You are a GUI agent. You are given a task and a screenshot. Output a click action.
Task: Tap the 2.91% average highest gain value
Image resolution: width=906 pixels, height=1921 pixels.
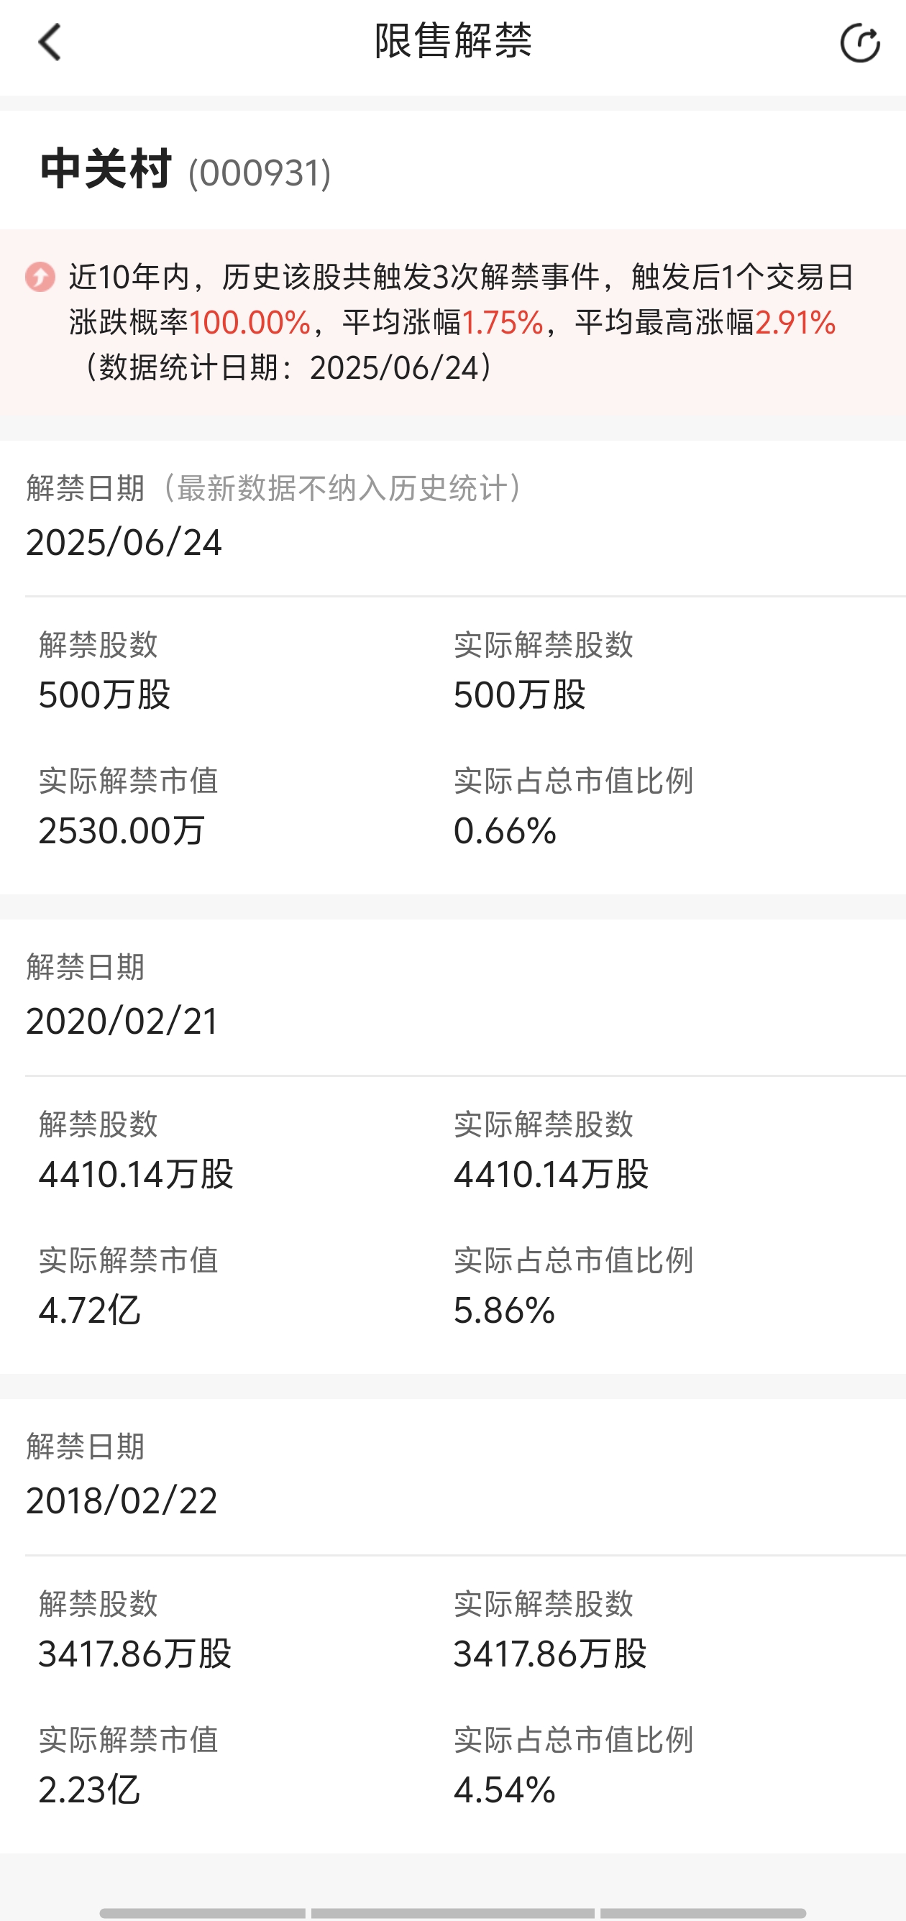tap(795, 323)
